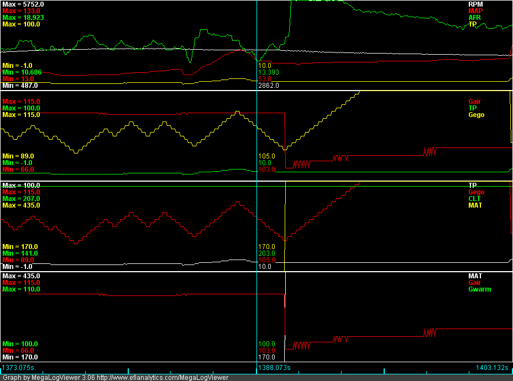Screen dimensions: 513x381
Task: Click the yellow Gego legend label
Action: tap(477, 115)
